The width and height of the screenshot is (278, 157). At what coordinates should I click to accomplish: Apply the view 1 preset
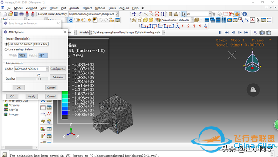[x=183, y=26]
